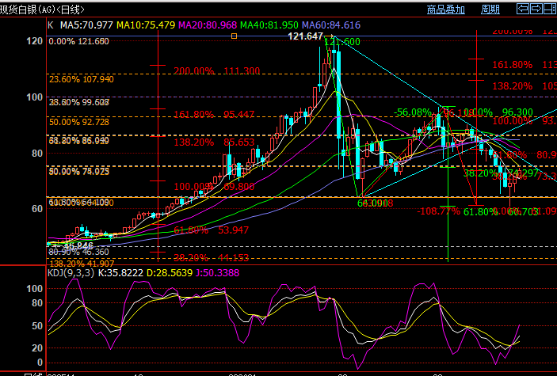557x376 pixels.
Task: Select the orange square anchor handle
Action: pyautogui.click(x=234, y=36)
